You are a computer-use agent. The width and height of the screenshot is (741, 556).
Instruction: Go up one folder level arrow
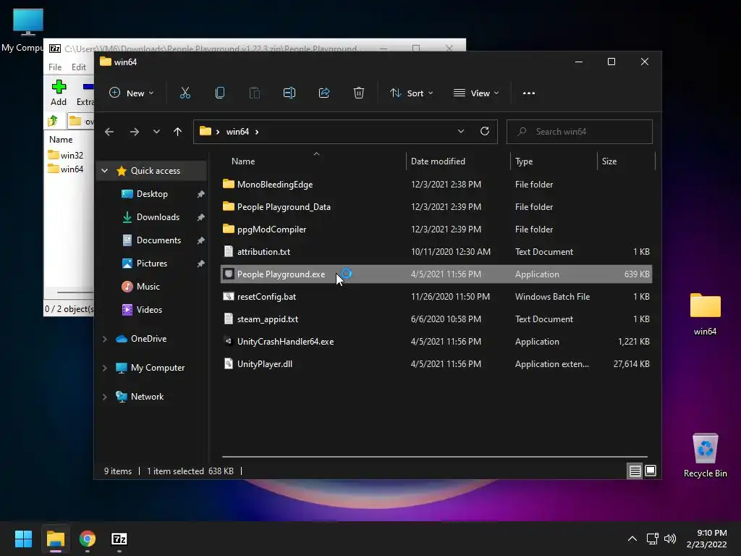pyautogui.click(x=177, y=132)
